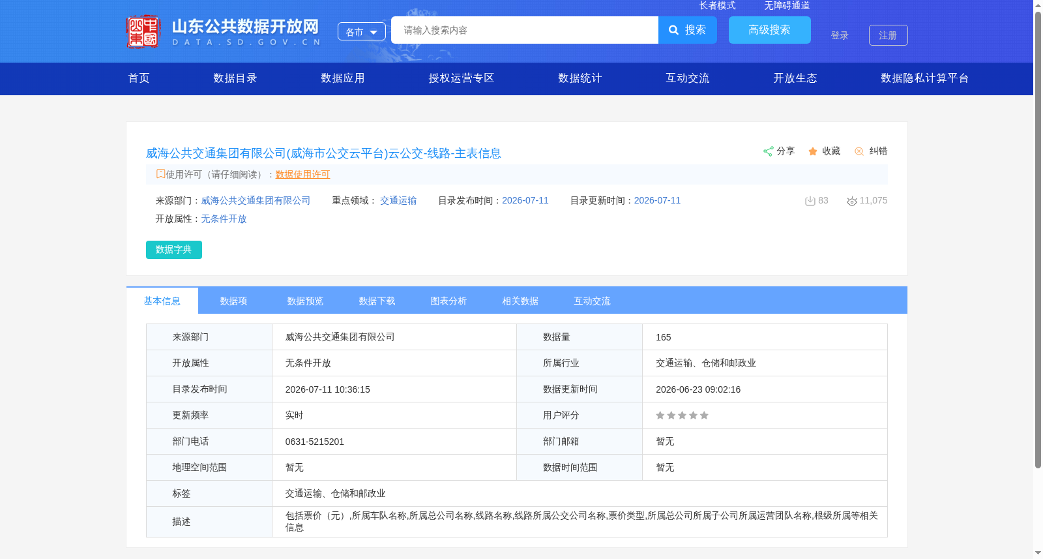Open 数据隐私计算平台 navigation item

(x=925, y=78)
